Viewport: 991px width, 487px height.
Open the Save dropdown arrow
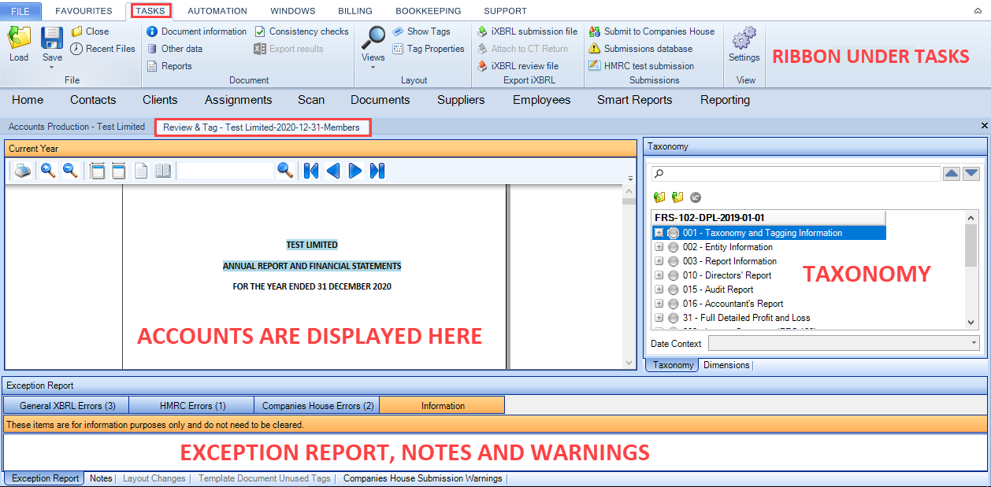pyautogui.click(x=52, y=67)
